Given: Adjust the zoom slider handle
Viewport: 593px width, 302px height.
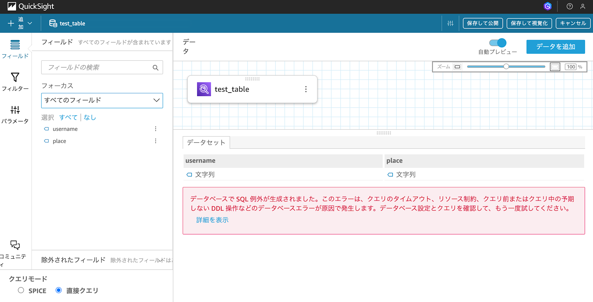Looking at the screenshot, I should (506, 66).
